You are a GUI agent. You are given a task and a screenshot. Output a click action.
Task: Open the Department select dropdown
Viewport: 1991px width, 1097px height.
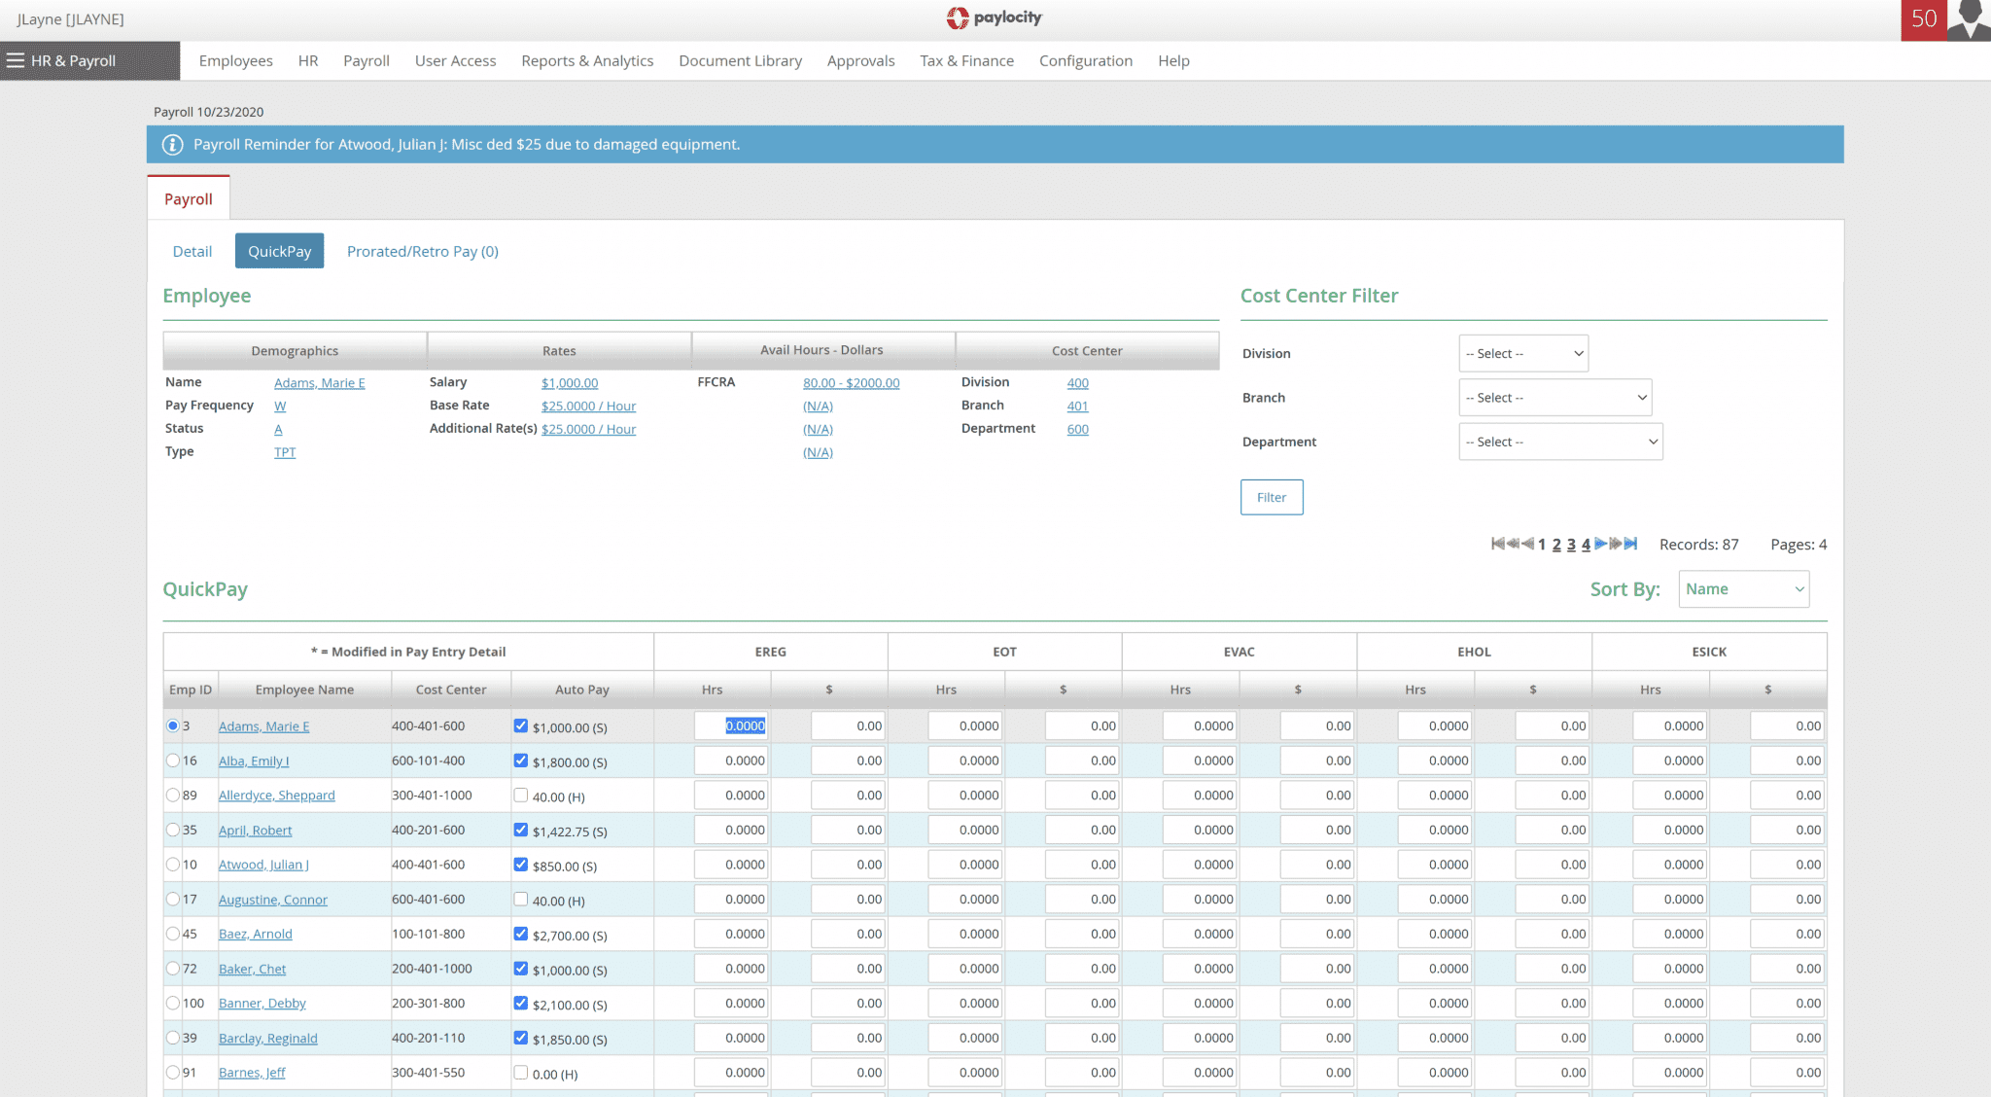coord(1560,442)
